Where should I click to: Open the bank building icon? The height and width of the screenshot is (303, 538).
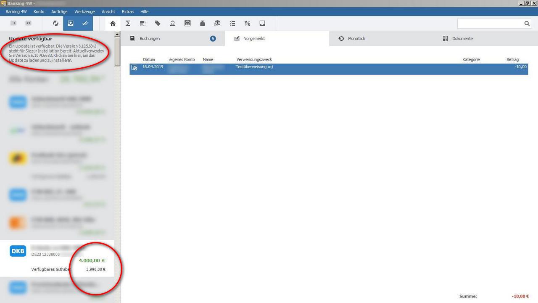coord(217,24)
